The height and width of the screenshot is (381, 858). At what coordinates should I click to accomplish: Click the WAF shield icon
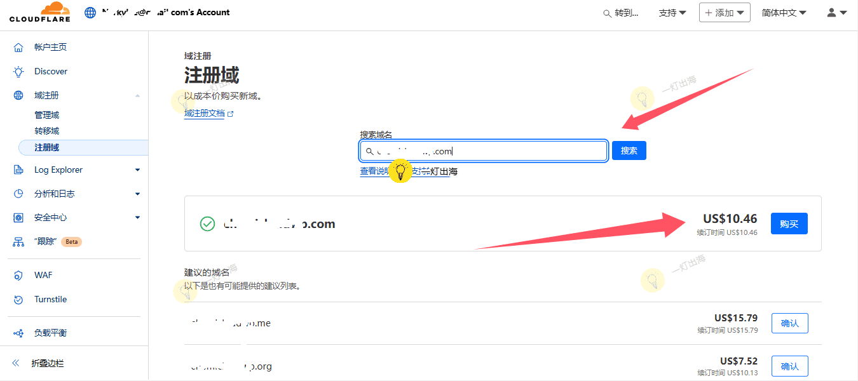(x=18, y=276)
